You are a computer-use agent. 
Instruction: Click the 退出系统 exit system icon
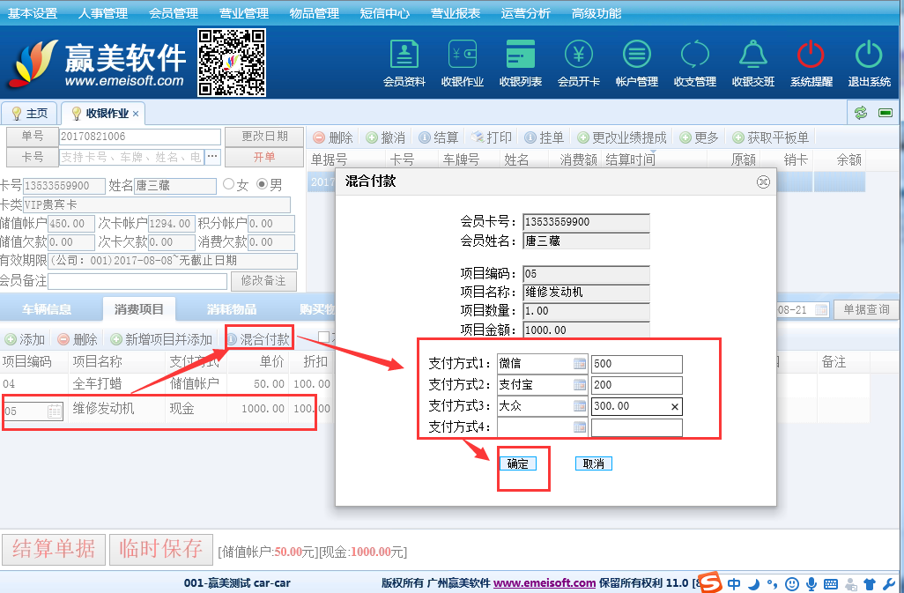tap(869, 63)
